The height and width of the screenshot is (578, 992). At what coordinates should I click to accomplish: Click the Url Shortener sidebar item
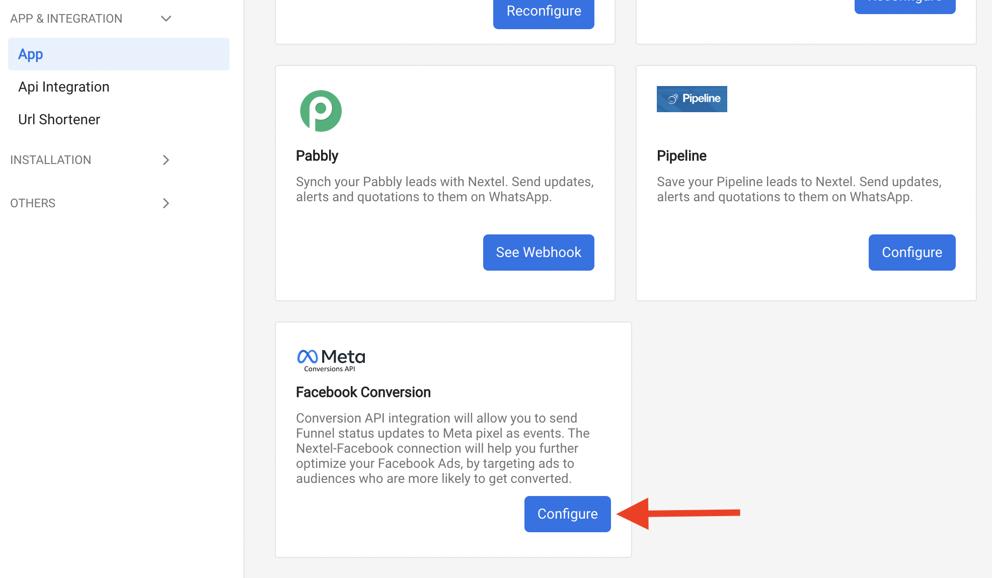58,118
